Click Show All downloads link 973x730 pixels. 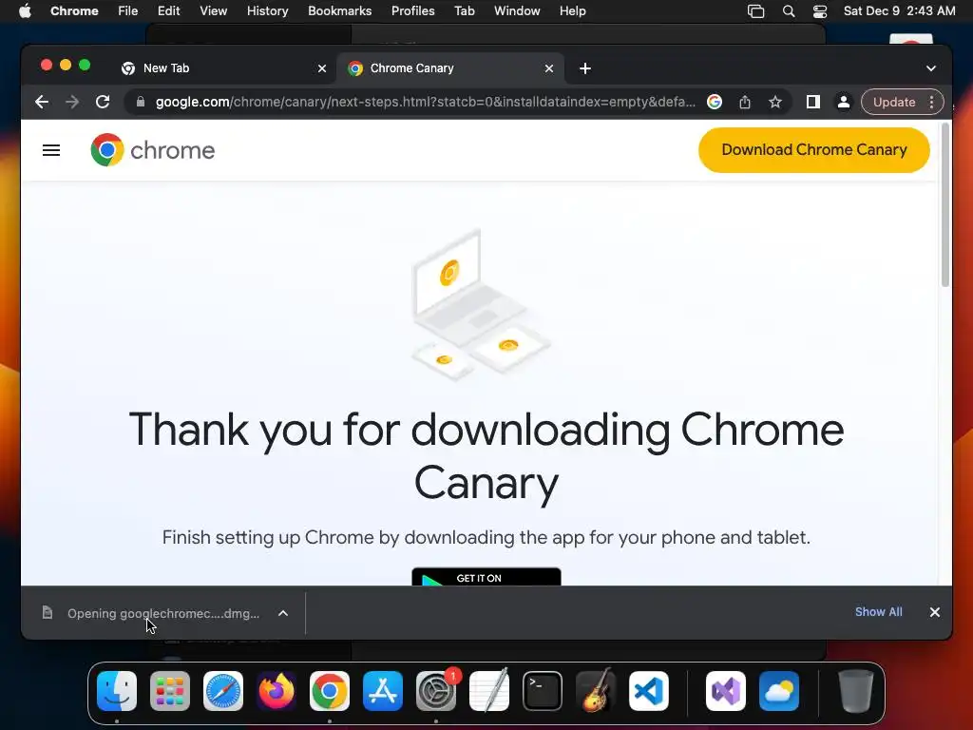point(879,612)
